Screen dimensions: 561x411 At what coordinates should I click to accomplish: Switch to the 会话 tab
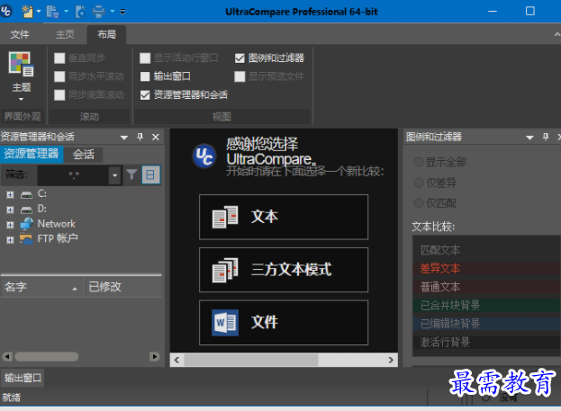(x=84, y=155)
